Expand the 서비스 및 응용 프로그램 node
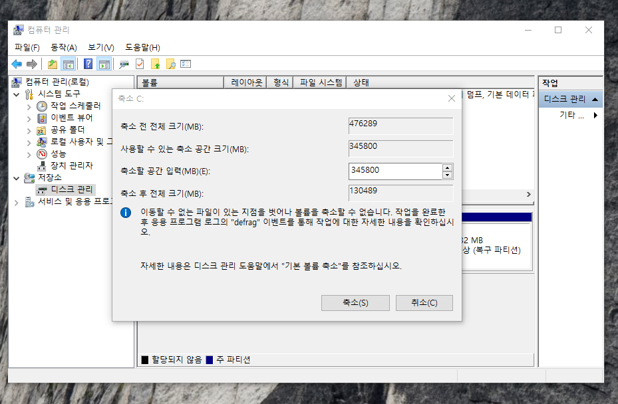The image size is (618, 404). pyautogui.click(x=17, y=203)
